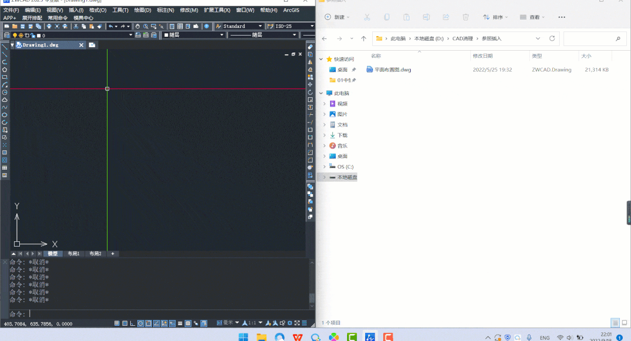Screen dimensions: 631x341
Task: Click the new tab icon beside Drawing1.dwg
Action: pyautogui.click(x=92, y=45)
